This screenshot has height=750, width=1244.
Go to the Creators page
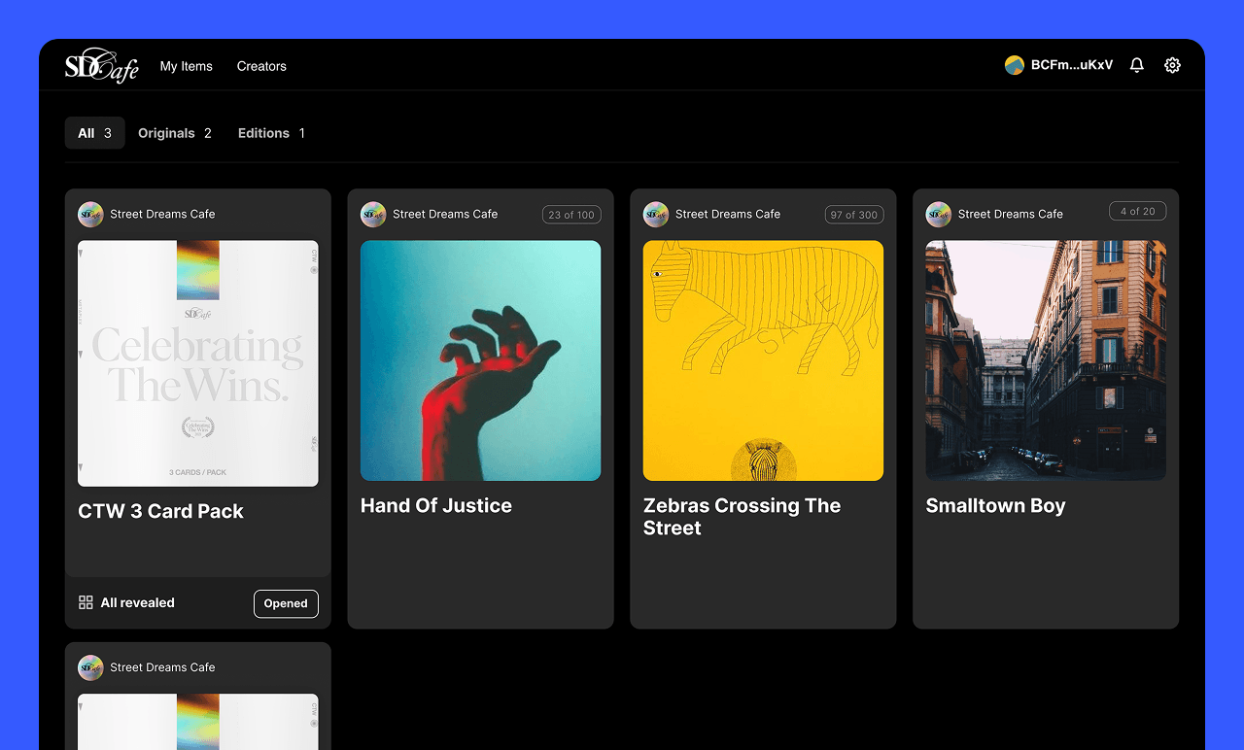[x=261, y=66]
